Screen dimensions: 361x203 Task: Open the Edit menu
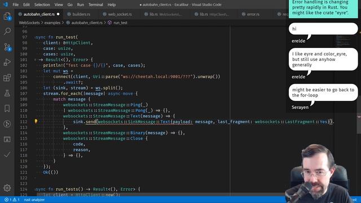point(27,5)
